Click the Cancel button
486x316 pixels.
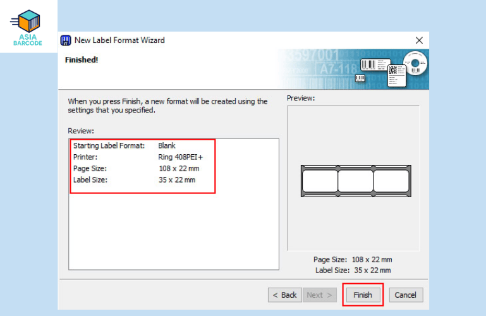click(406, 295)
